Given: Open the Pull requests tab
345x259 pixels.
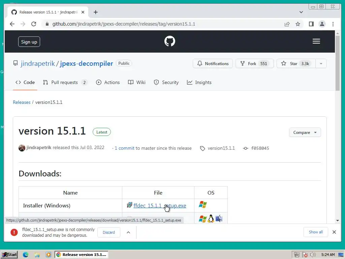Looking at the screenshot, I should (65, 82).
